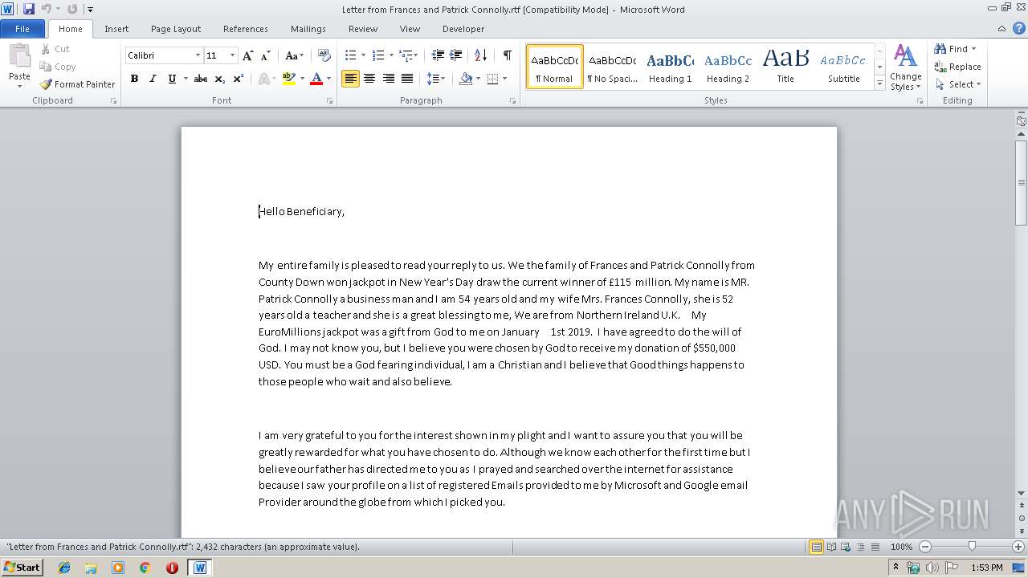The height and width of the screenshot is (578, 1028).
Task: Decrease paragraph indent
Action: [x=438, y=55]
